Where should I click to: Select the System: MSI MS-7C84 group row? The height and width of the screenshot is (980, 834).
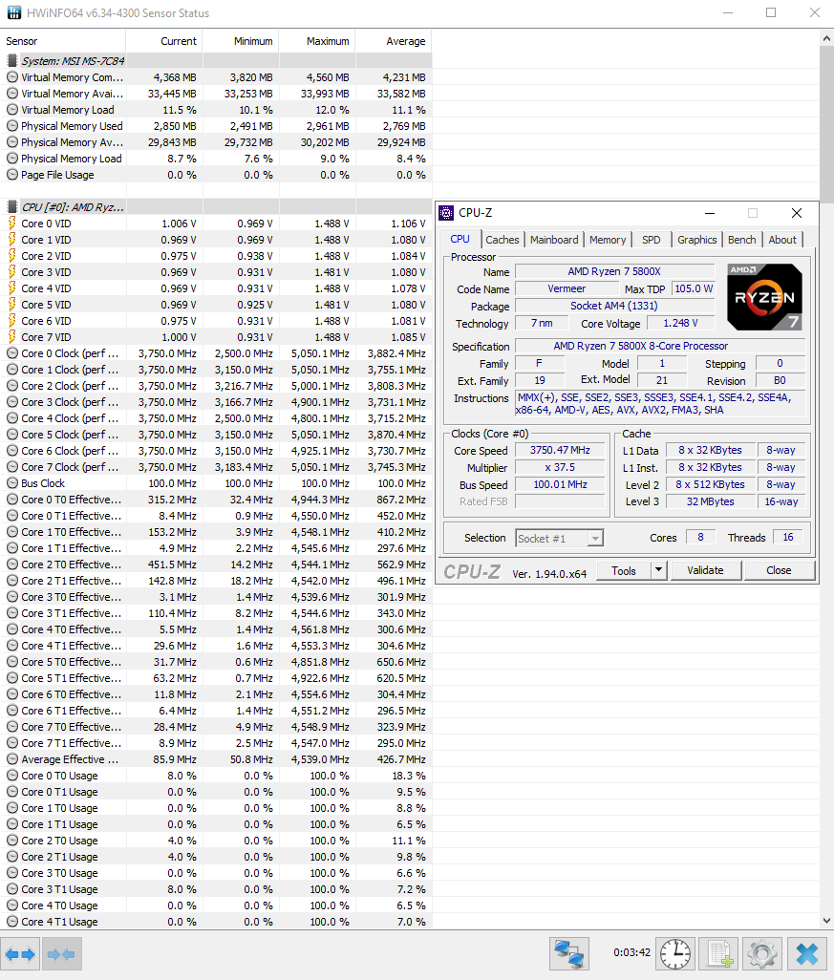click(216, 60)
